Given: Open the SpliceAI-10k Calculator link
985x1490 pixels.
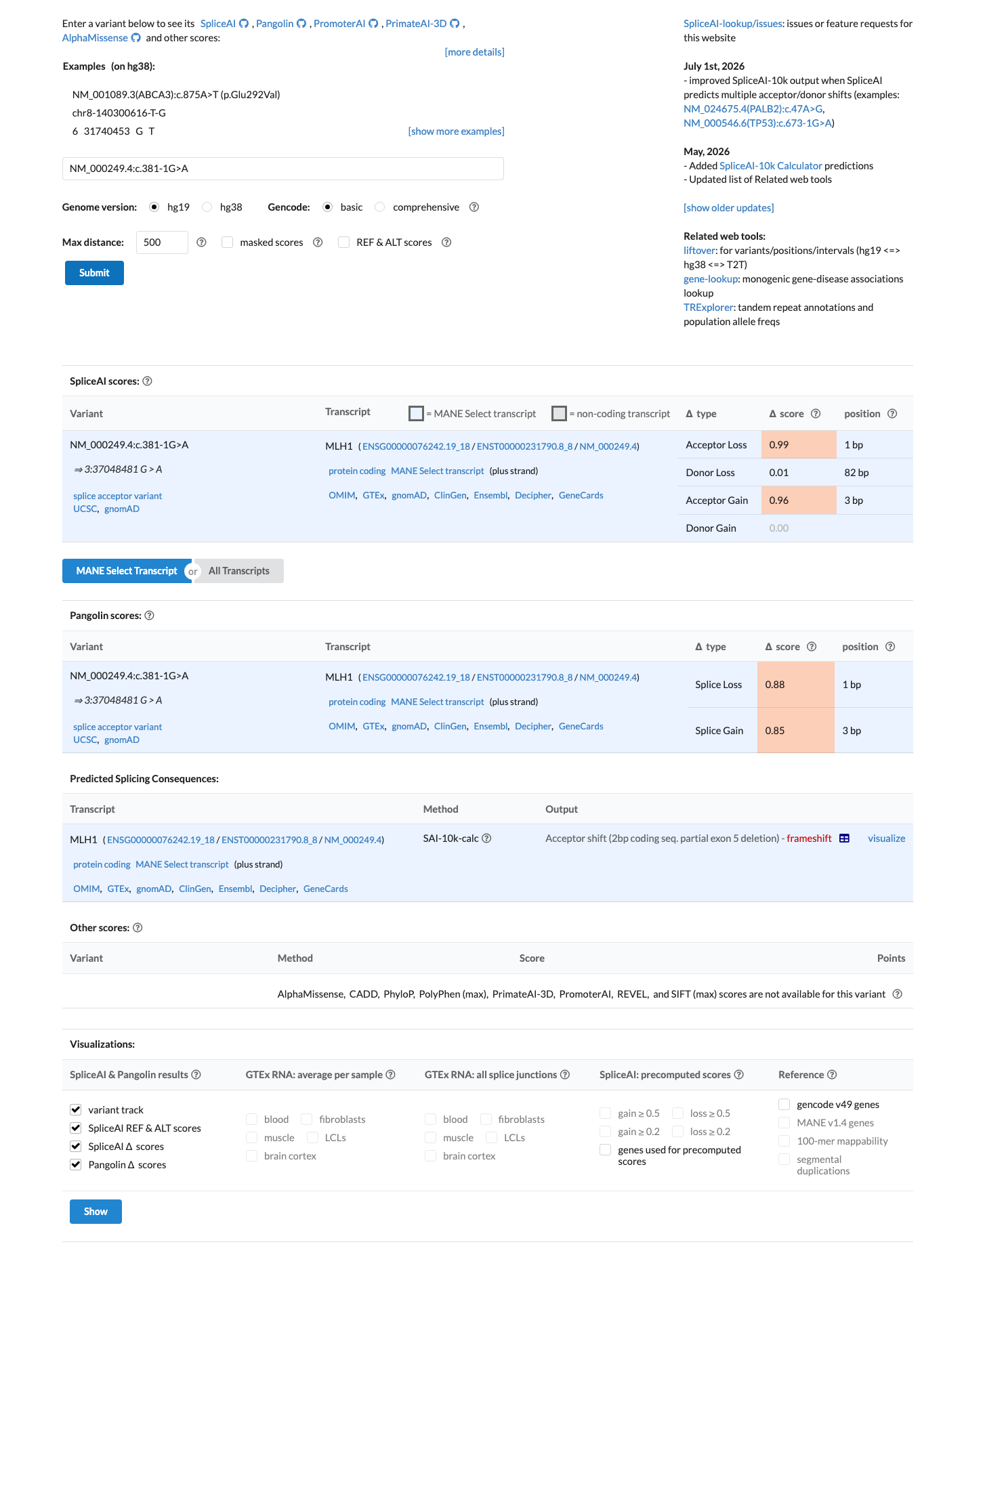Looking at the screenshot, I should pos(770,166).
